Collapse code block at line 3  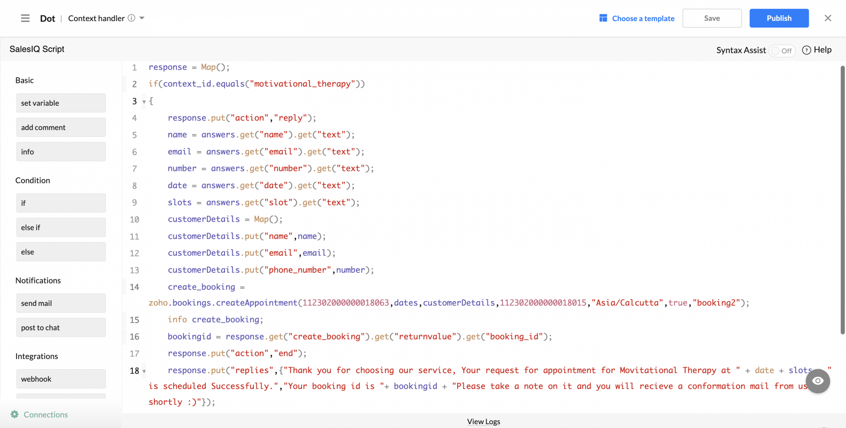(x=144, y=102)
